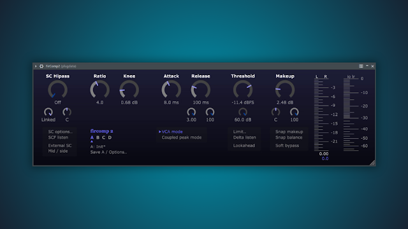The height and width of the screenshot is (229, 408).
Task: Click the Knee knob
Action: pos(129,89)
